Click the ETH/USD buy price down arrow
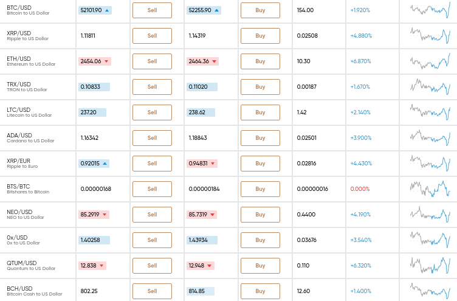The image size is (457, 301). pyautogui.click(x=214, y=61)
